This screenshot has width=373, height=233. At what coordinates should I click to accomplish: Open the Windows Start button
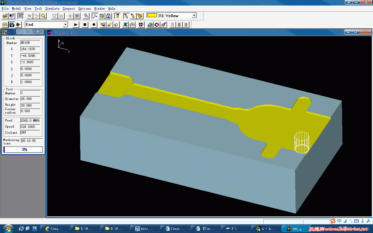[x=8, y=229]
